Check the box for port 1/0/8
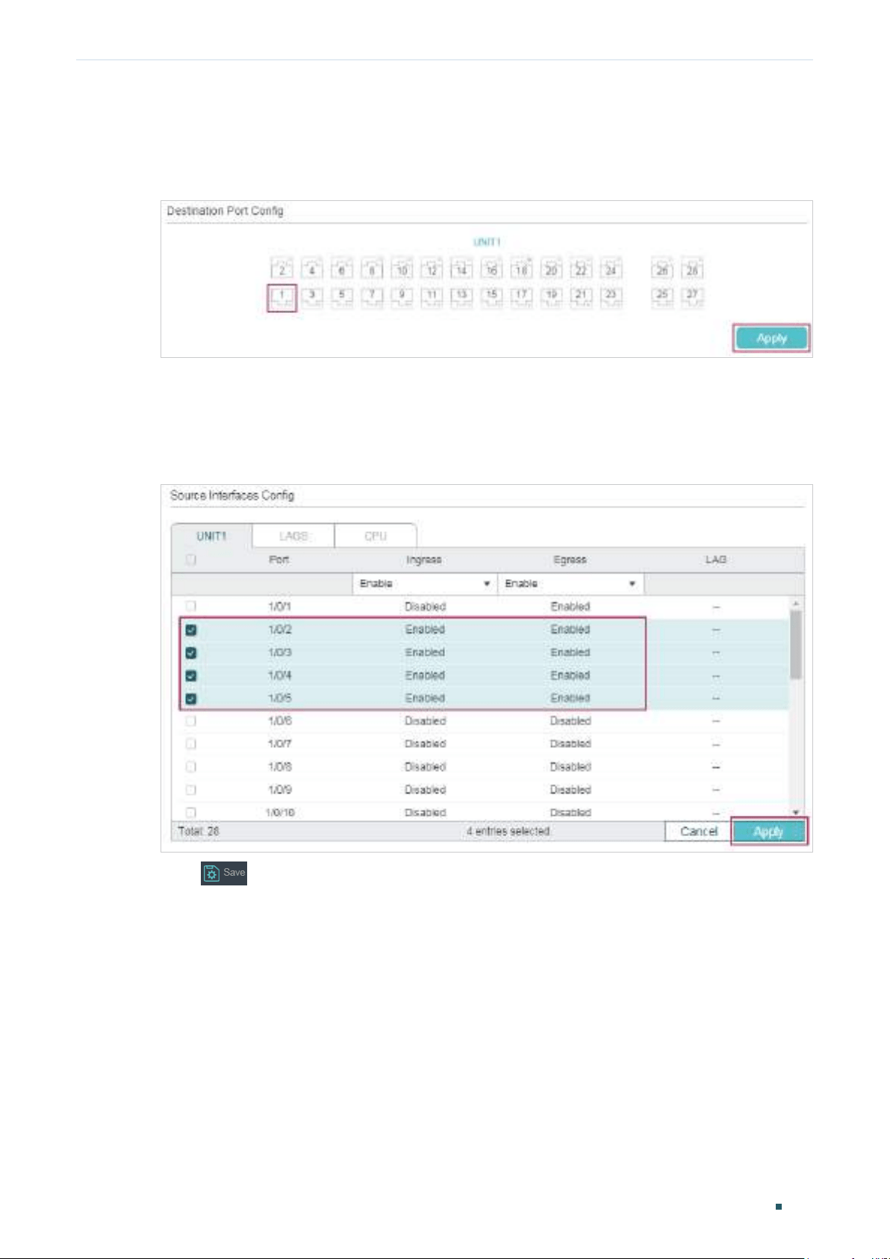The image size is (890, 1259). 191,767
